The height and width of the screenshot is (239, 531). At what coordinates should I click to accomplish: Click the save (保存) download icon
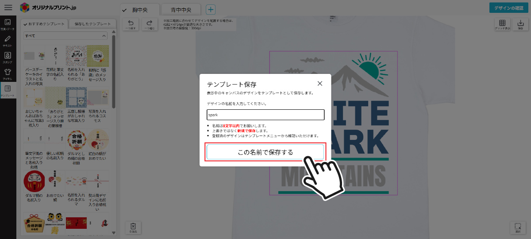pyautogui.click(x=520, y=24)
